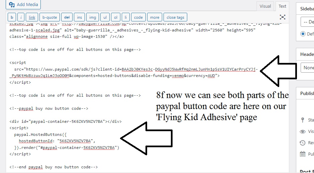Viewport: 314px width, 173px height.
Task: Click the 'class="alignnone size-full' line
Action: 67,36
